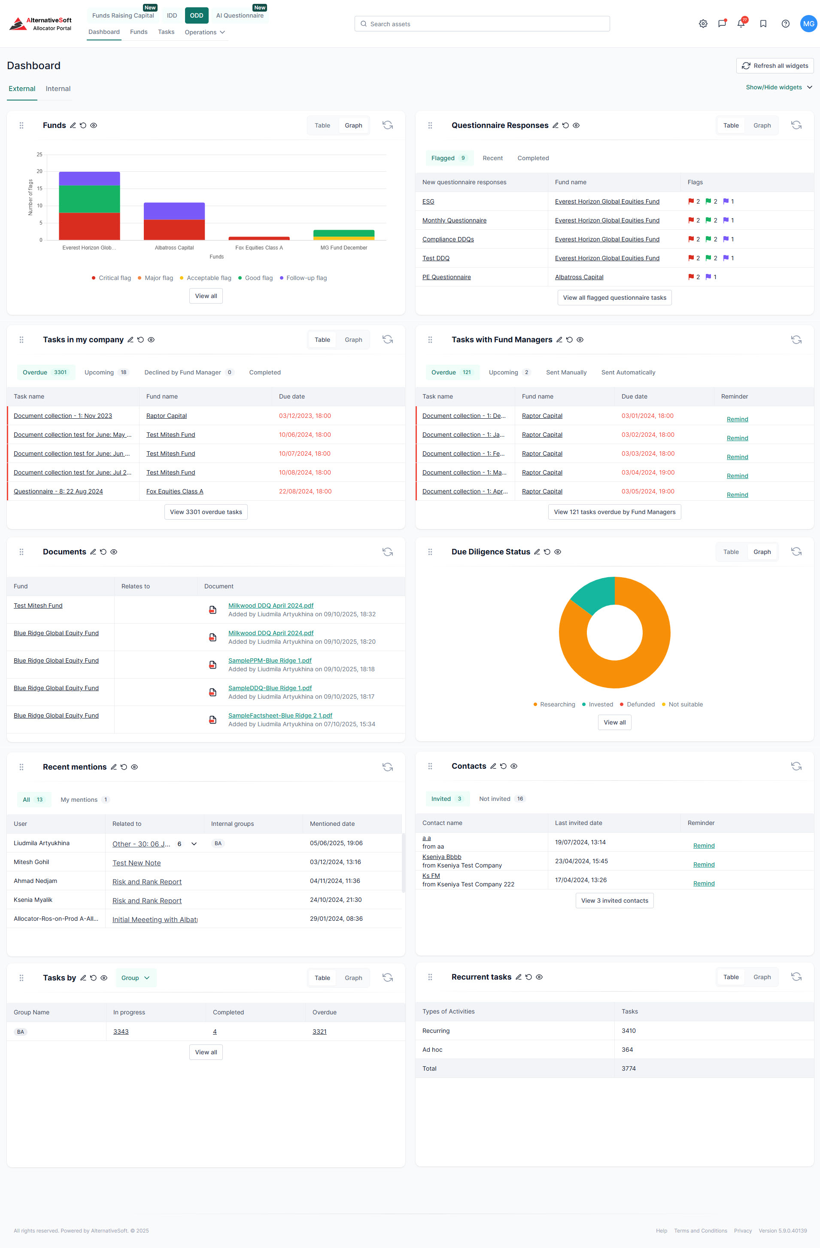Open the chat messages icon
Screen dimensions: 820x1248
pyautogui.click(x=722, y=24)
